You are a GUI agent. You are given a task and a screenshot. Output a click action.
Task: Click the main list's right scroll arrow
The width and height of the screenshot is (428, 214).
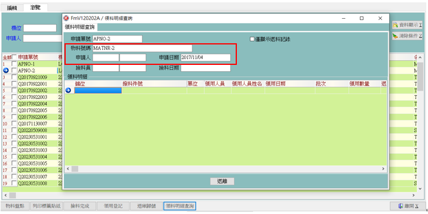(414, 195)
